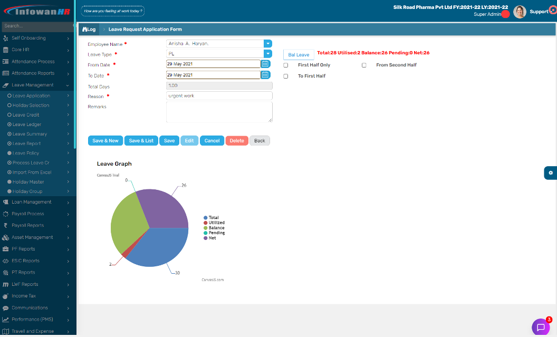This screenshot has height=337, width=557.
Task: Open Leave Ledger in the sidebar
Action: pyautogui.click(x=27, y=124)
